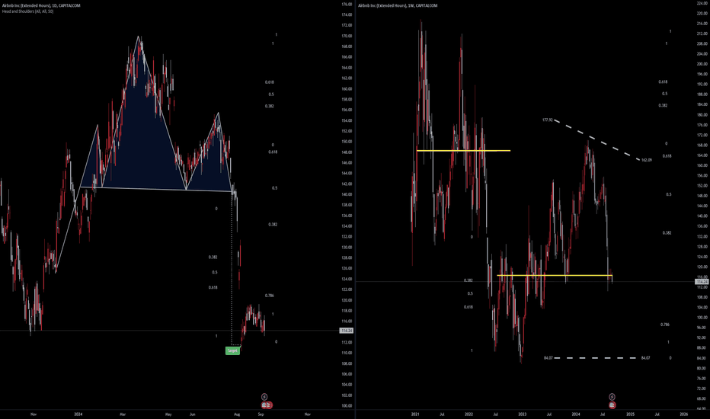Click 140.00 on the daily price scale

347,194
